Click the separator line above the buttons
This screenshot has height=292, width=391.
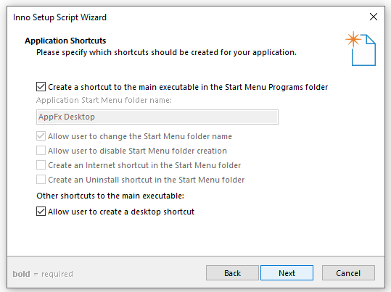click(x=196, y=256)
